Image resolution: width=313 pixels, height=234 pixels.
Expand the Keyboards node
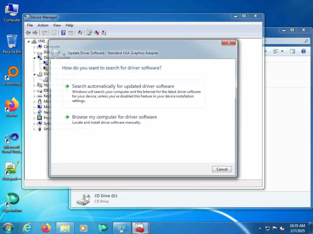coord(34,96)
